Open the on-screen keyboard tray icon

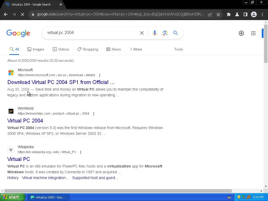pos(229,197)
